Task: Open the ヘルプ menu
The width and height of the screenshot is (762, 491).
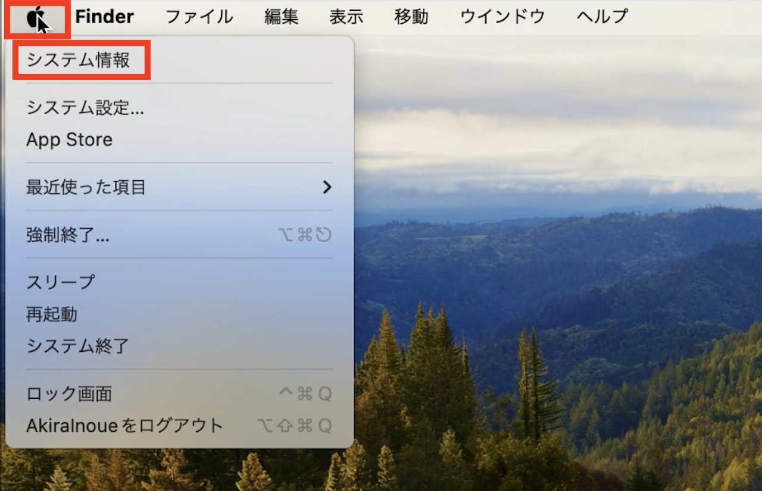Action: (x=602, y=17)
